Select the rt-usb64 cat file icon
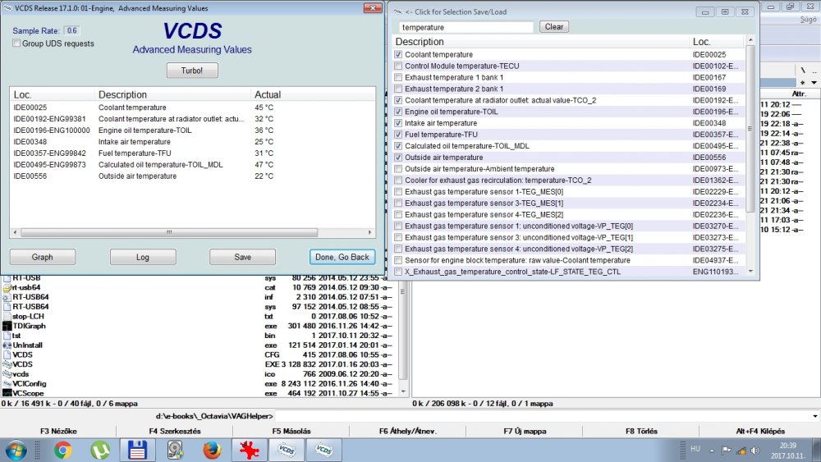Image resolution: width=821 pixels, height=462 pixels. [x=7, y=287]
